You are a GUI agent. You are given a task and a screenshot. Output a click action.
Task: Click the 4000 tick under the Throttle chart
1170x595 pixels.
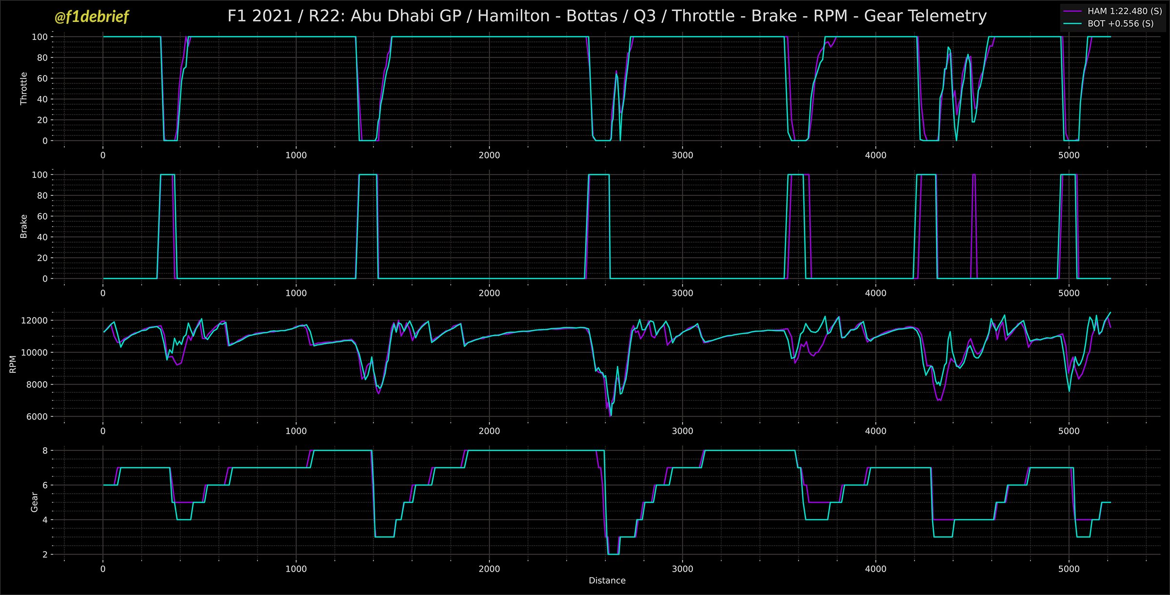click(876, 155)
